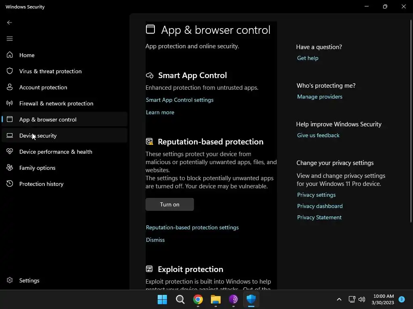
Task: Click the Family options people icon
Action: [x=10, y=168]
